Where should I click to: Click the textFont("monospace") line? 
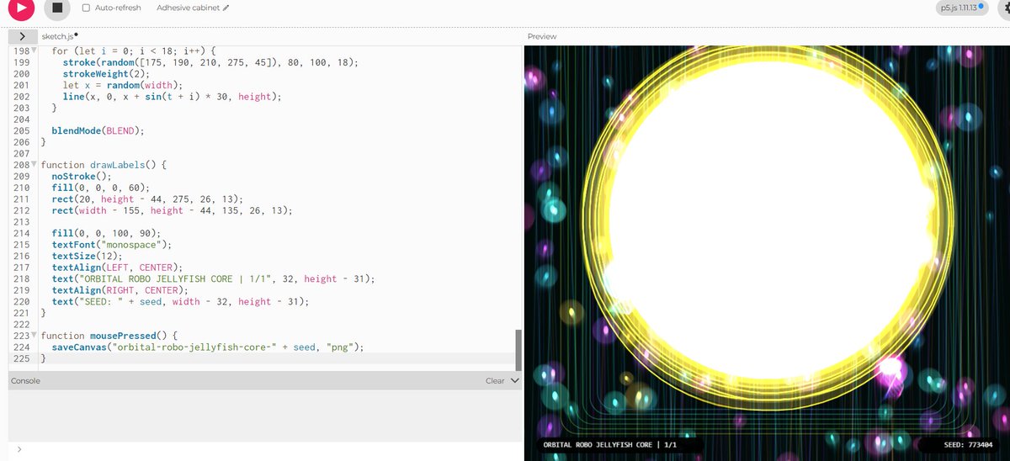pyautogui.click(x=111, y=245)
